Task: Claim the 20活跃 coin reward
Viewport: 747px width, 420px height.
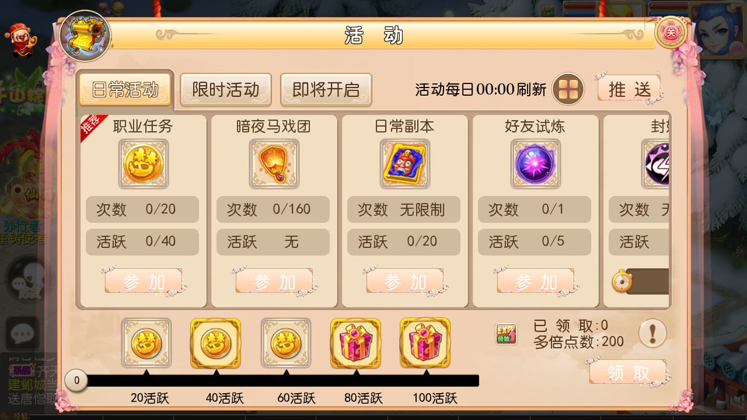Action: click(146, 343)
